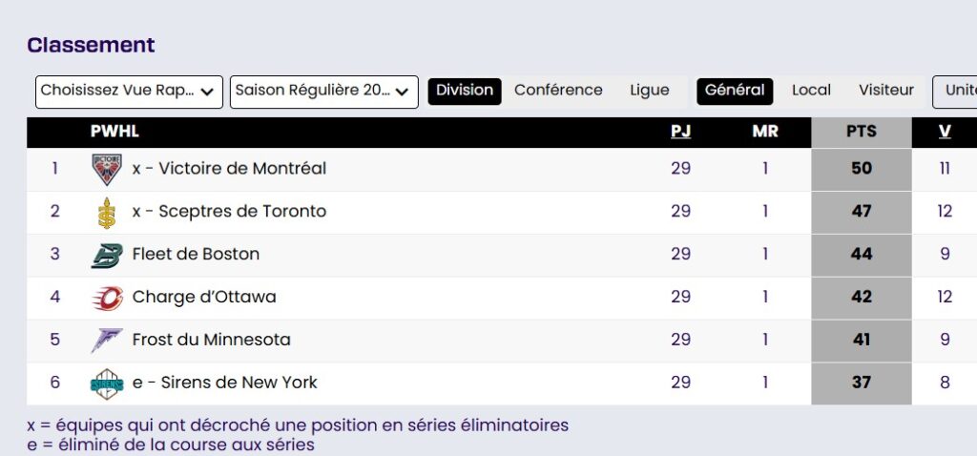Switch standings view to Conférence
The image size is (977, 456).
click(558, 91)
